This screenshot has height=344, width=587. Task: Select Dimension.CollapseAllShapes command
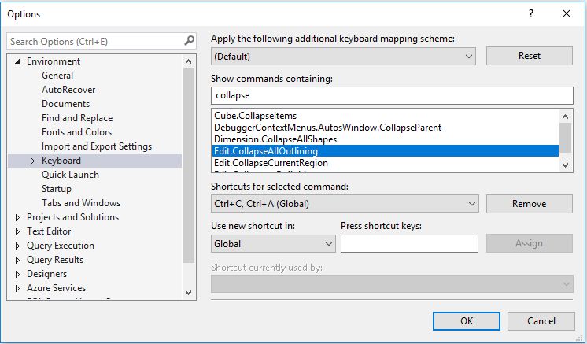tap(275, 139)
